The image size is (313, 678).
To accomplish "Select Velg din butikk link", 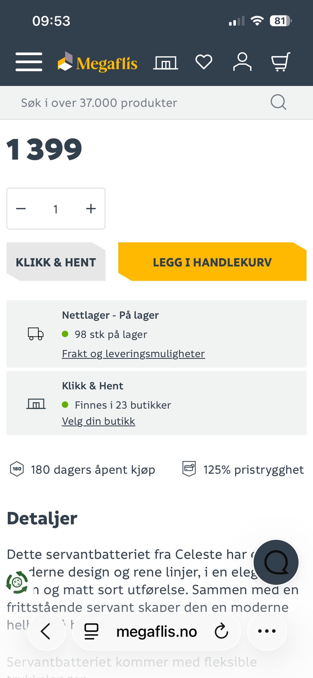I will pos(98,421).
